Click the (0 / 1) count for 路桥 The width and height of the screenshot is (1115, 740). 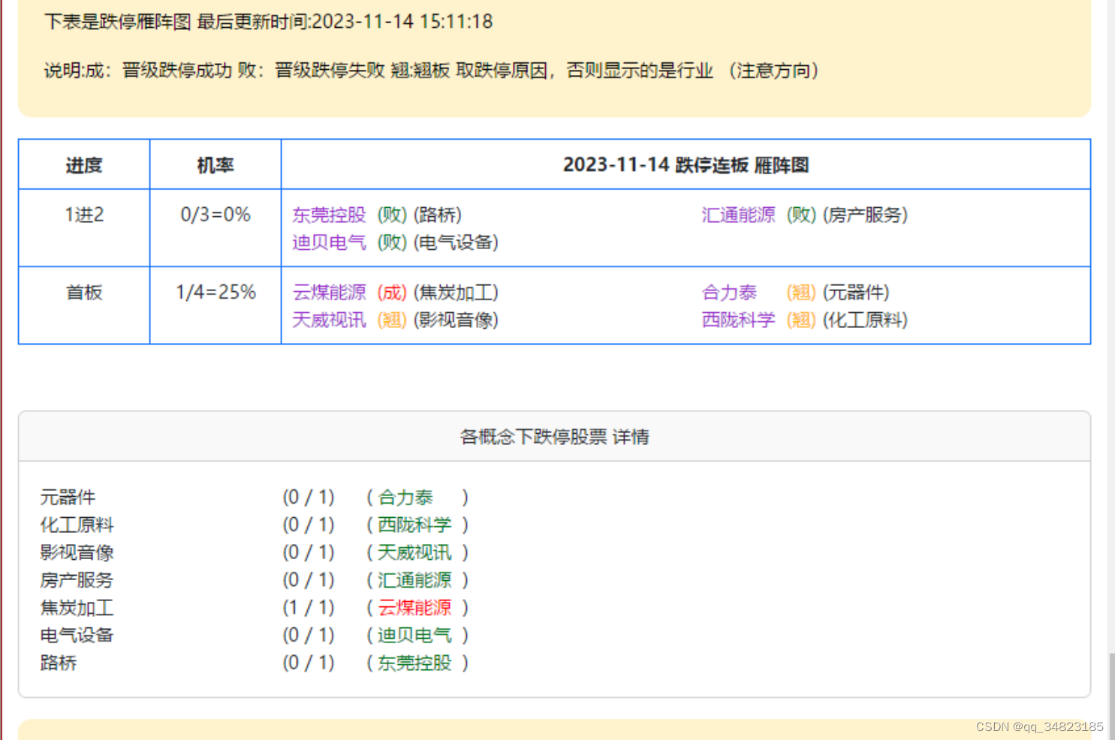click(x=309, y=663)
